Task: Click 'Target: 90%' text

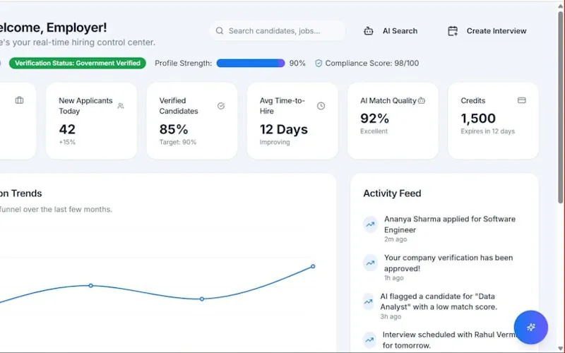Action: 178,143
